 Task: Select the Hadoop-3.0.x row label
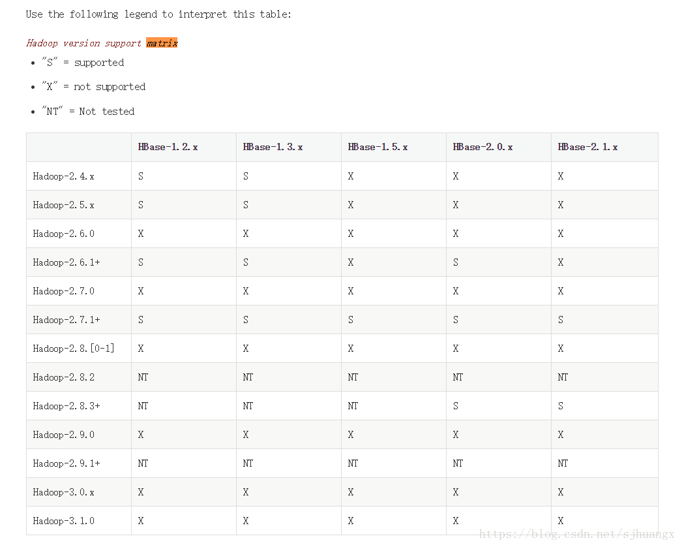(63, 492)
